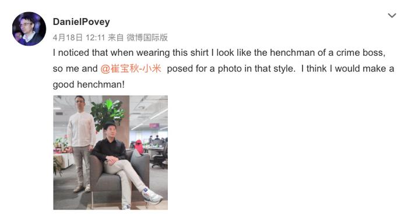Click the 微博国际版 source link
Image resolution: width=408 pixels, height=215 pixels.
(x=147, y=38)
